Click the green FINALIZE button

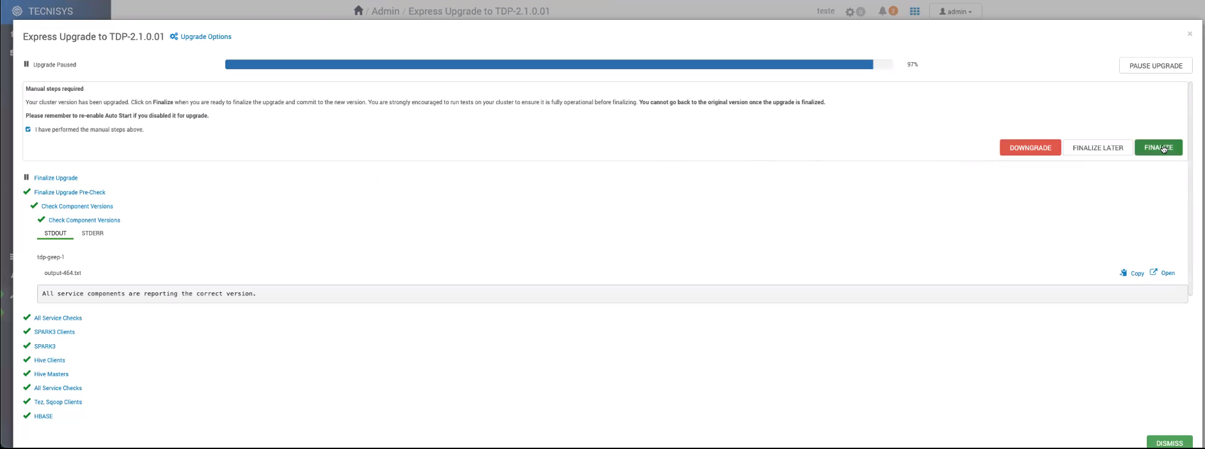point(1158,148)
